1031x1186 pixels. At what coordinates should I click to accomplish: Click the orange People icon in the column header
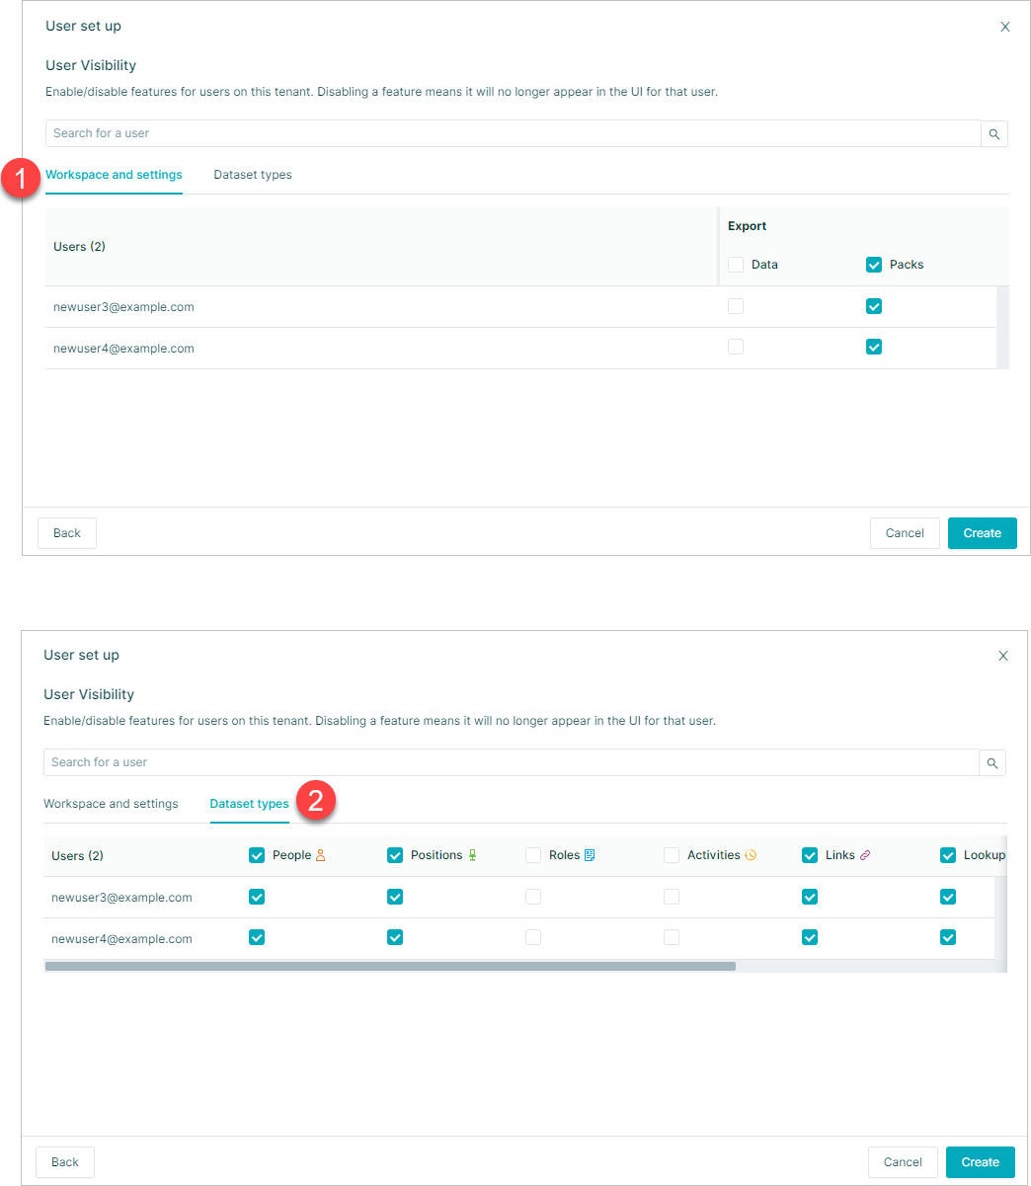pyautogui.click(x=320, y=855)
